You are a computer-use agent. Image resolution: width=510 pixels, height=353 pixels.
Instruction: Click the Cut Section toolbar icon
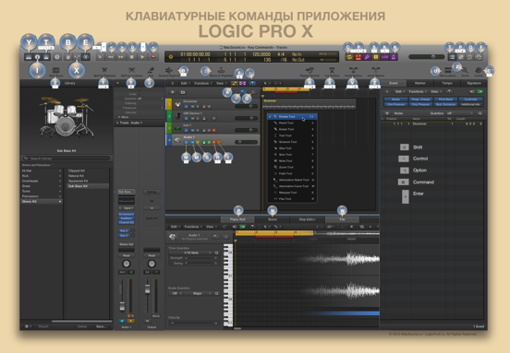pyautogui.click(x=332, y=70)
